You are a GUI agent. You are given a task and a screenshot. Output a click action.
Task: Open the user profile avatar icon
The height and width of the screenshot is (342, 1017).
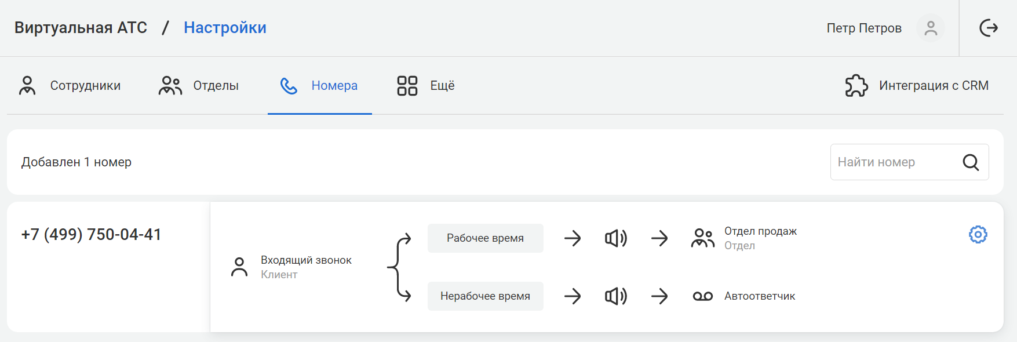[931, 28]
